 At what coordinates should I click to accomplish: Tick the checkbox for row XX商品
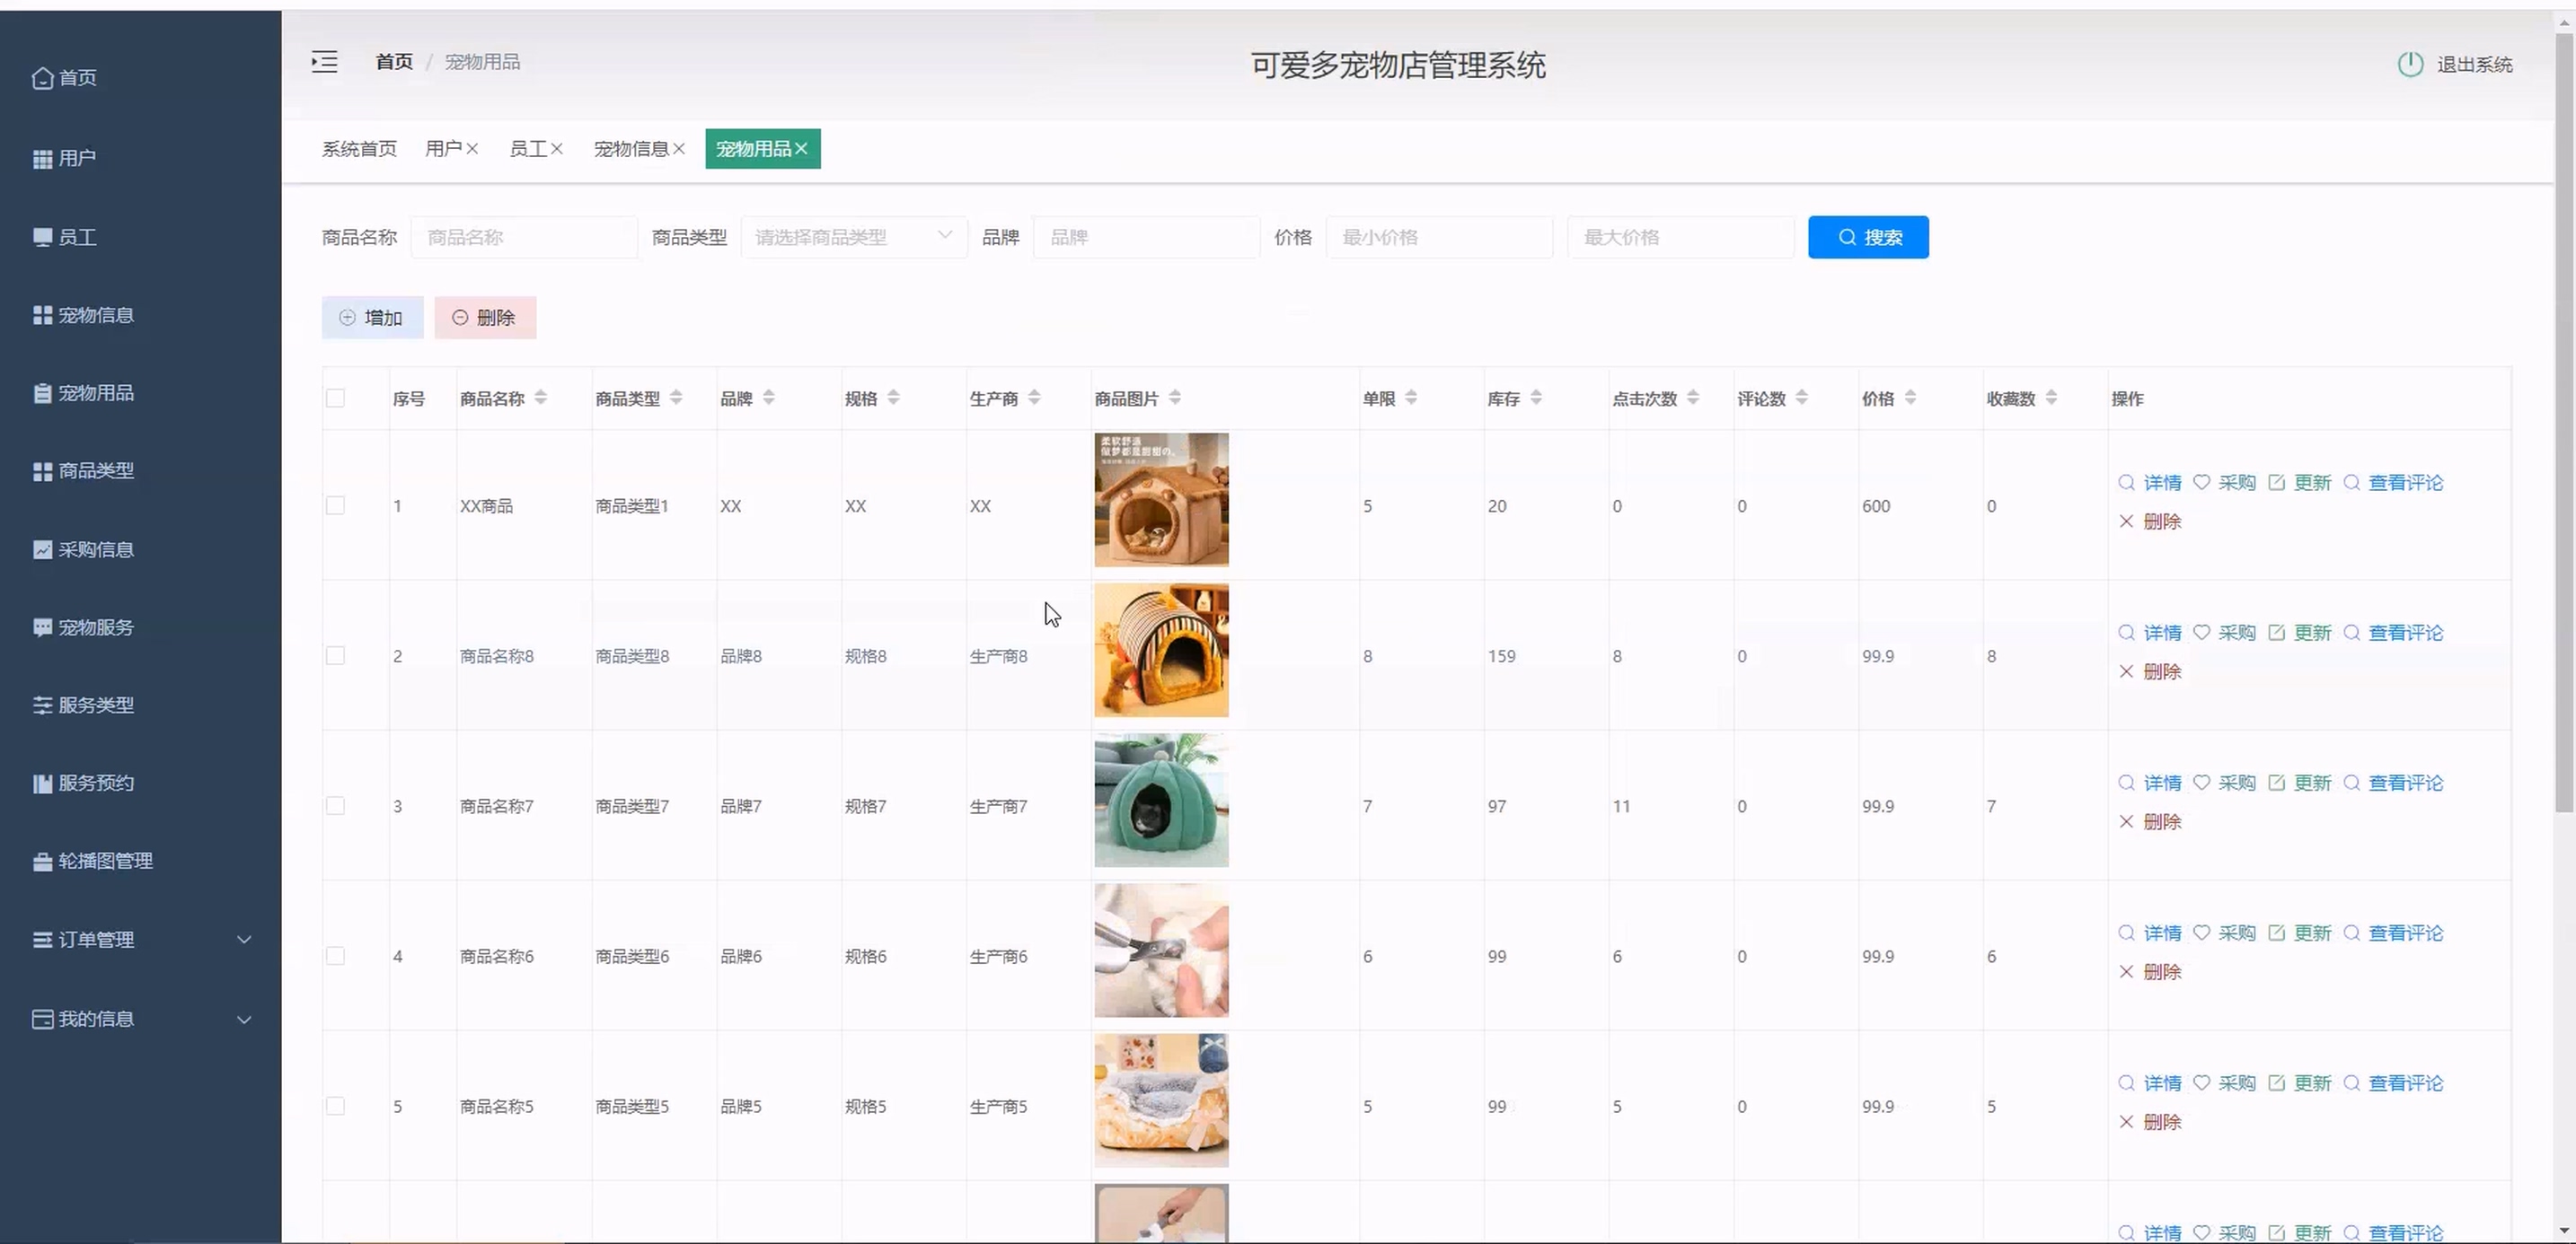(x=335, y=505)
